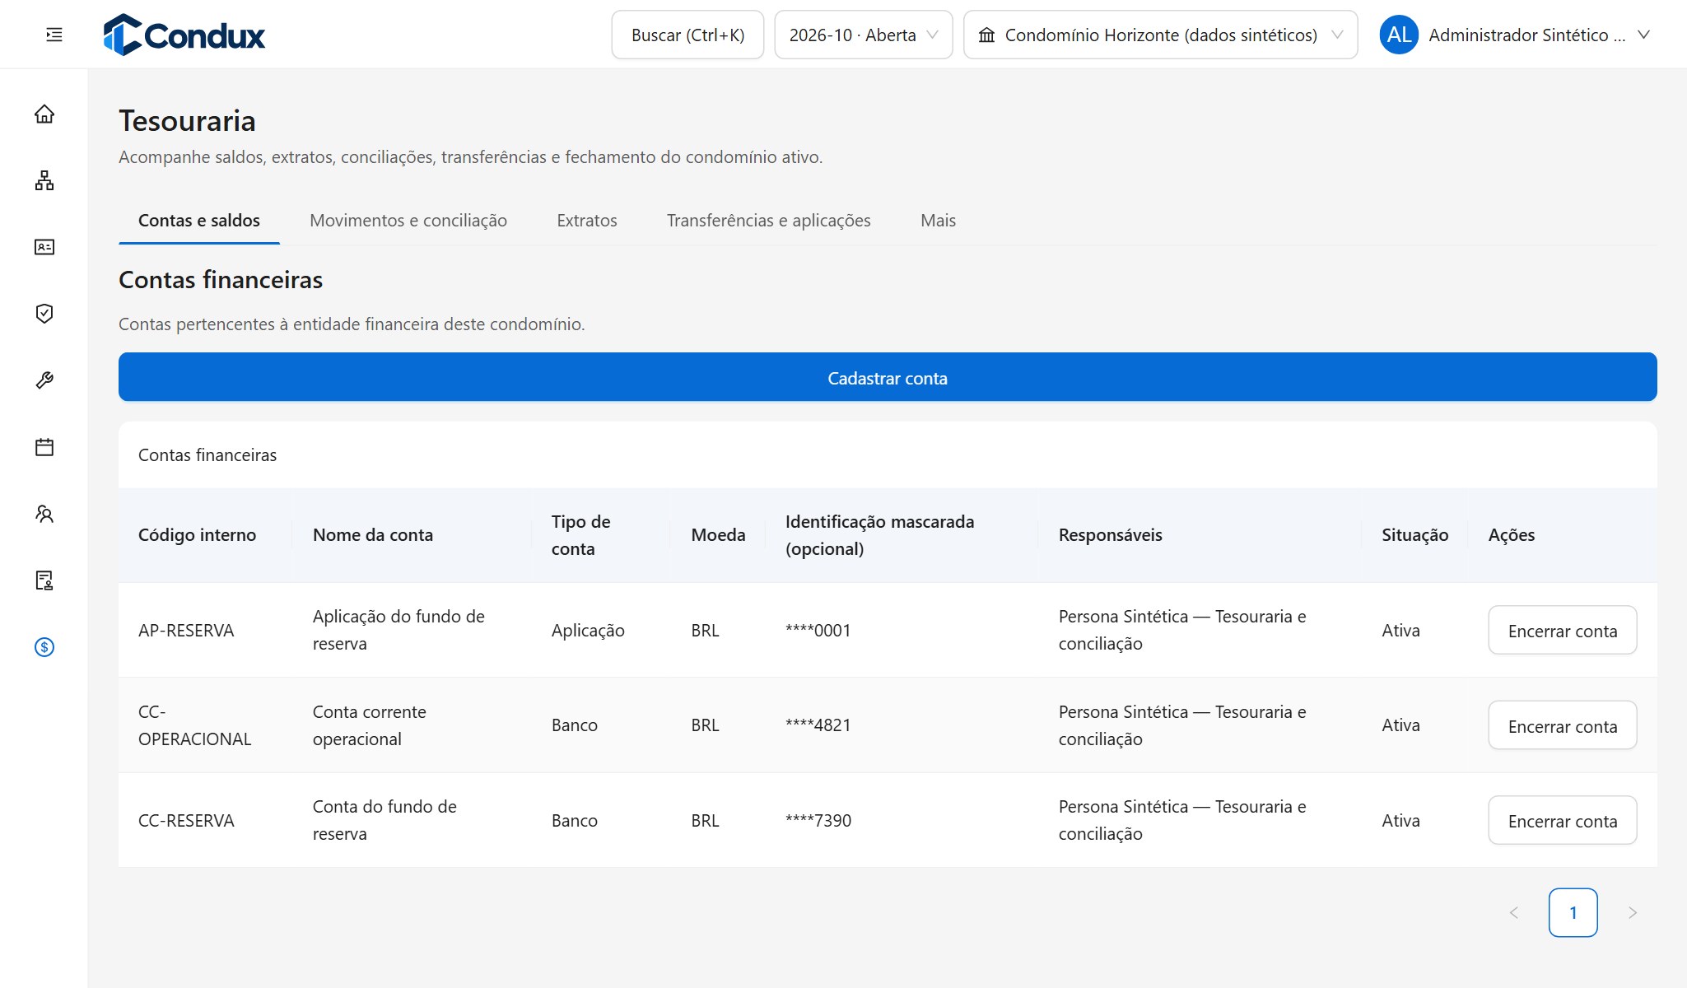Click the ****4821 masked identification
The width and height of the screenshot is (1687, 988).
point(818,725)
